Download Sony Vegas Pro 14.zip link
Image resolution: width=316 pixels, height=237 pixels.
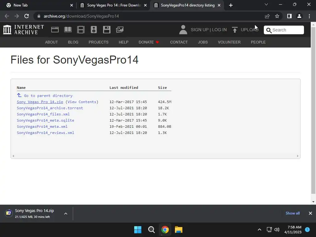pos(40,102)
